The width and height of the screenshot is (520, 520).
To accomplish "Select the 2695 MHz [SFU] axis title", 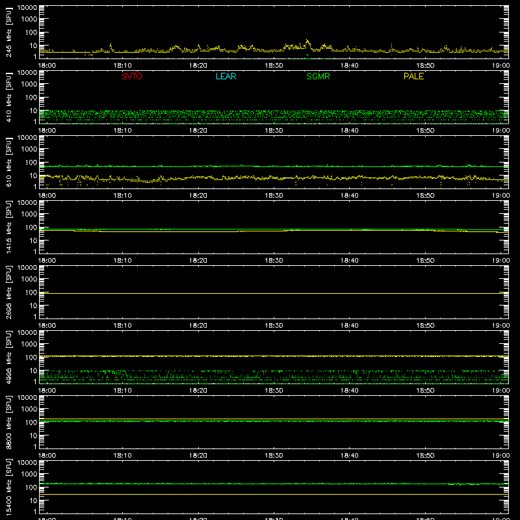I will tap(9, 292).
